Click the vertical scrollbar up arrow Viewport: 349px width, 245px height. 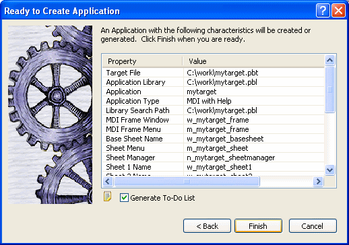329,60
